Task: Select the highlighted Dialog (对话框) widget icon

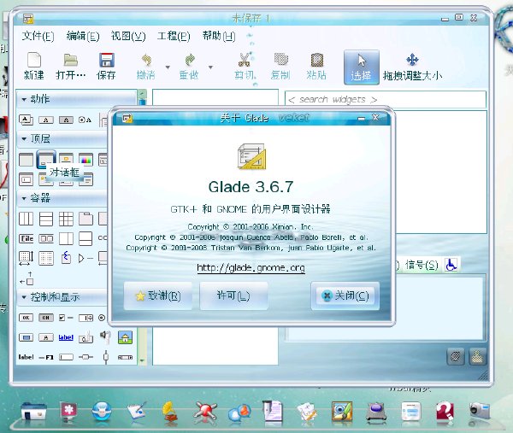Action: click(x=46, y=160)
